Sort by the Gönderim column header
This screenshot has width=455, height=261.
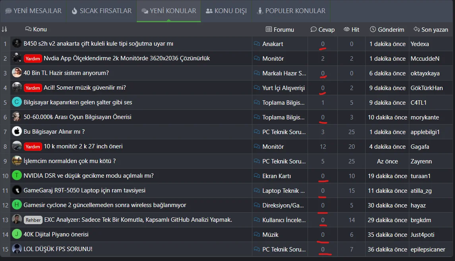[387, 30]
